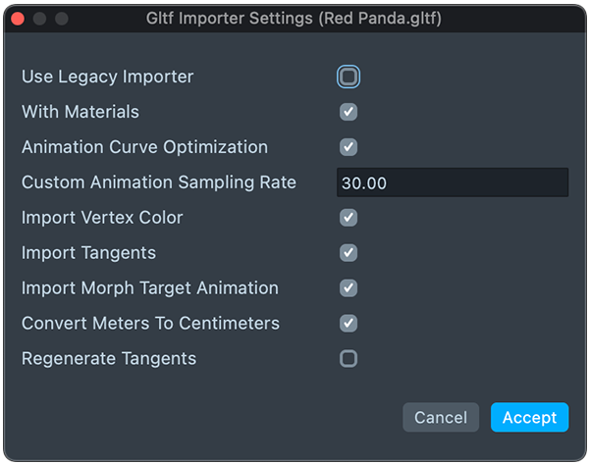Toggle the Import Tangents checkbox off
589x464 pixels.
pos(348,253)
